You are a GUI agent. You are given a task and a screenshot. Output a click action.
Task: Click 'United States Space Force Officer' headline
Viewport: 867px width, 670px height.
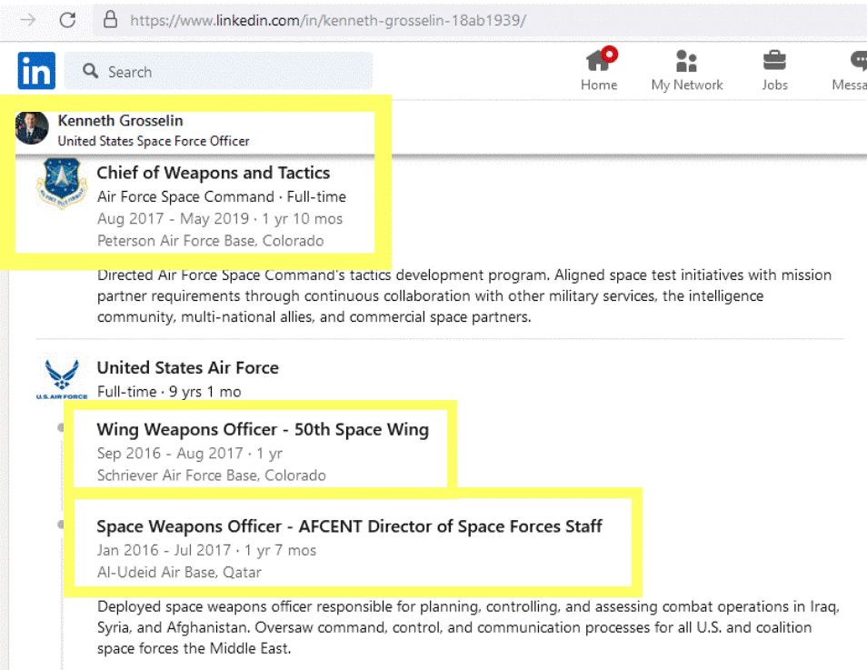[x=154, y=141]
